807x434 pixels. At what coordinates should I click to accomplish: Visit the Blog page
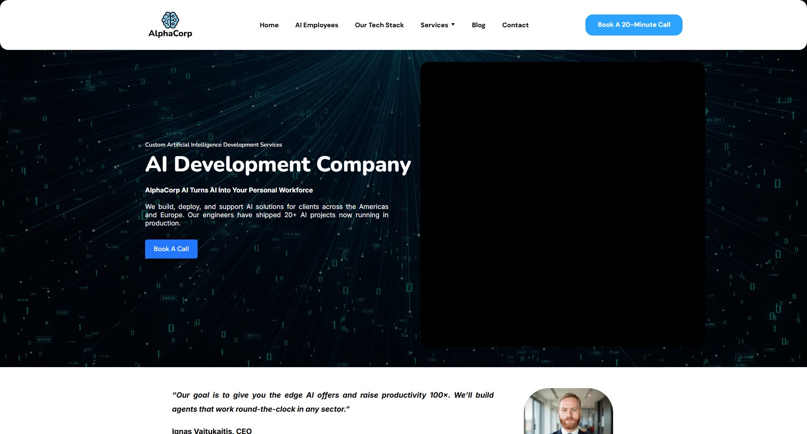(x=478, y=25)
